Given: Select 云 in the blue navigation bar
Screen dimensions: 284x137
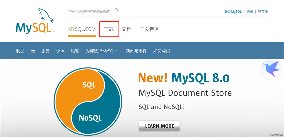Looking at the screenshot, I should 33,51.
